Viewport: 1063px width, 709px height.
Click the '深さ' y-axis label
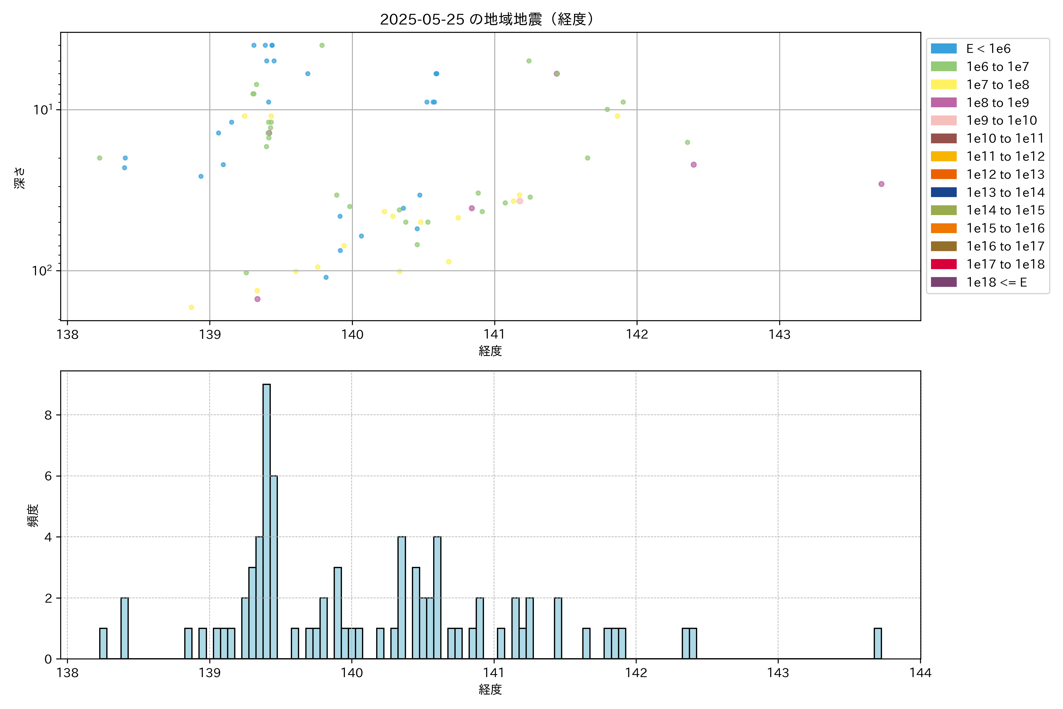19,178
